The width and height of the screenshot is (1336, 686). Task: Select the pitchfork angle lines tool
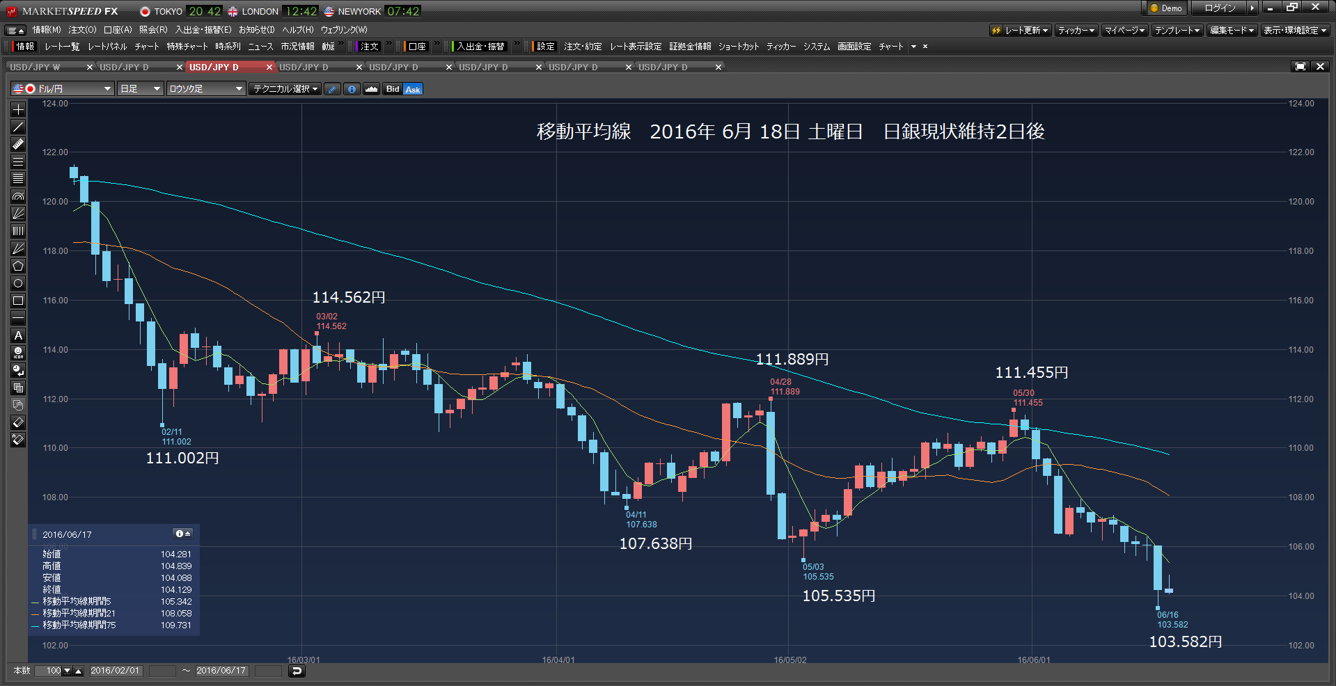(18, 248)
